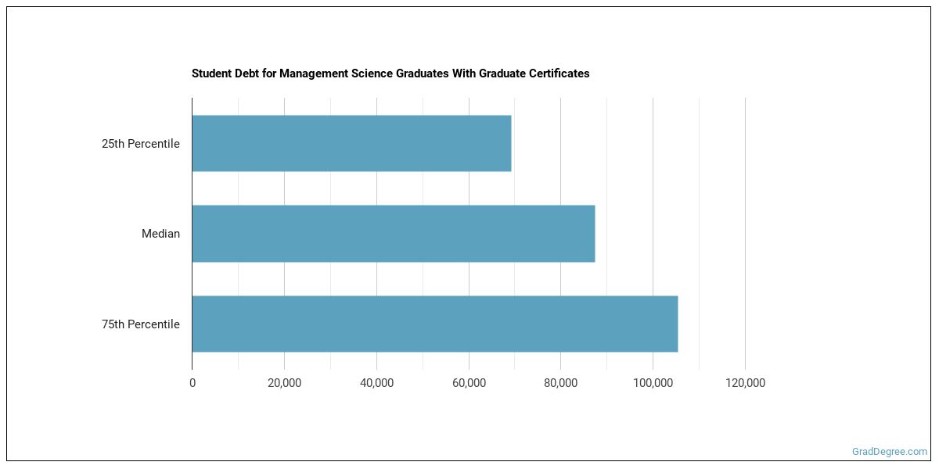Click the chart title about Student Debt
Image resolution: width=939 pixels, height=469 pixels.
coord(390,73)
